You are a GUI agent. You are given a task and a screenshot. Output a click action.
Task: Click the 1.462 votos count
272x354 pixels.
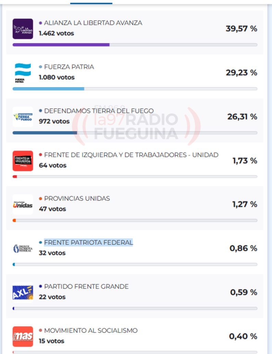pos(57,33)
